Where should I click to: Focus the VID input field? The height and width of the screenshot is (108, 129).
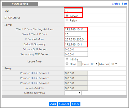(x=73, y=11)
